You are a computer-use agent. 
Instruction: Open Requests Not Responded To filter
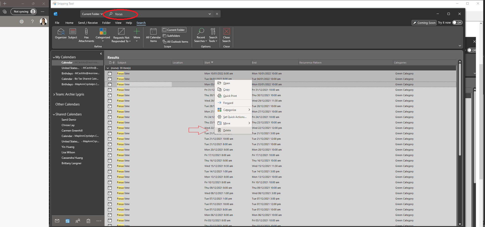121,35
